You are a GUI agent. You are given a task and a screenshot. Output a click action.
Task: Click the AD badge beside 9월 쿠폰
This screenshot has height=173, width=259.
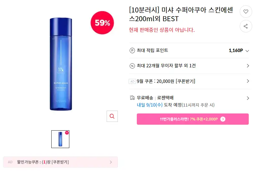[132, 81]
